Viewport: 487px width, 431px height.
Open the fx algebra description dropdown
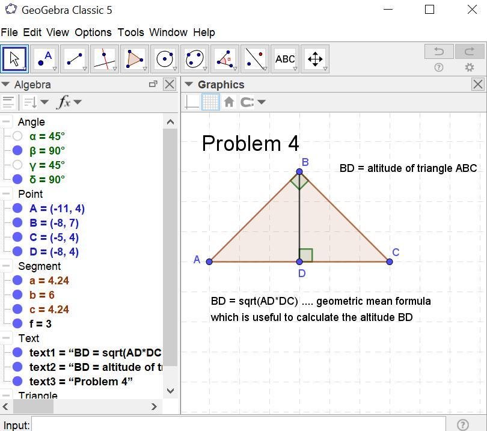(69, 102)
